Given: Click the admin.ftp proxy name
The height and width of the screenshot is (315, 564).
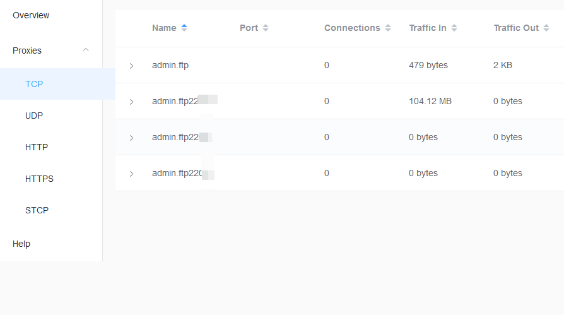Looking at the screenshot, I should [170, 65].
